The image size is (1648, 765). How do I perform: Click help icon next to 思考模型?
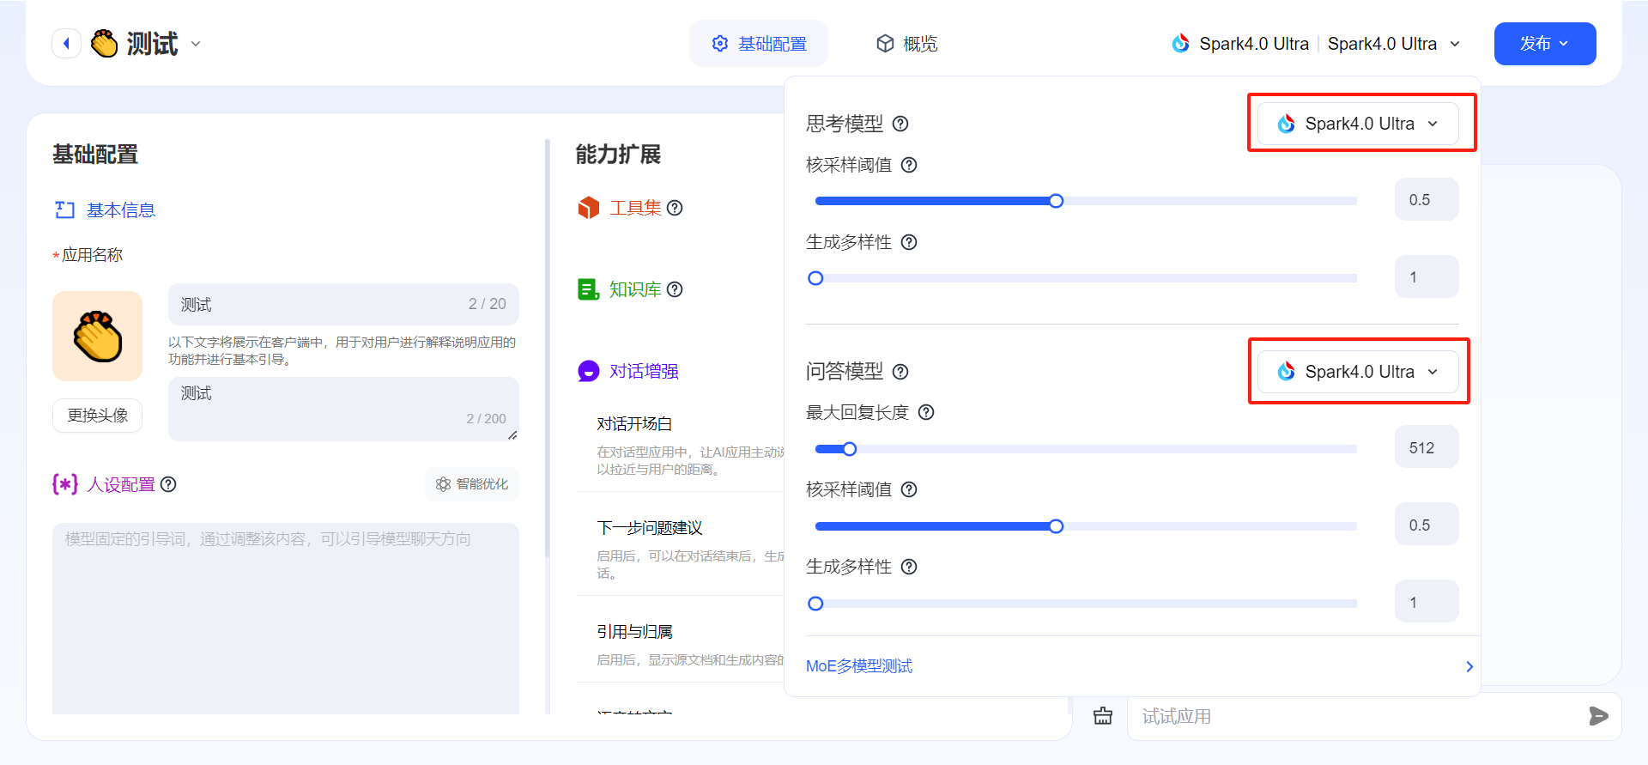click(900, 124)
